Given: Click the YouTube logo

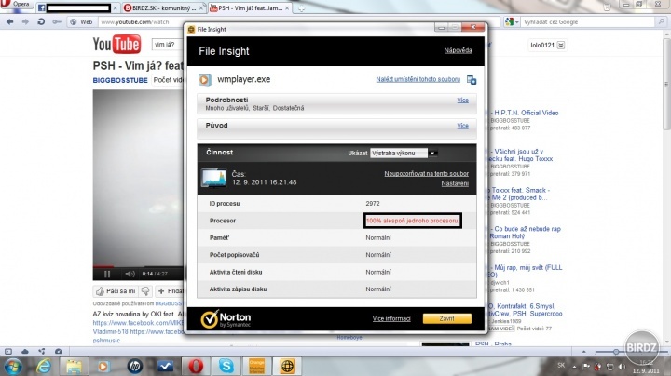Looking at the screenshot, I should [x=116, y=44].
